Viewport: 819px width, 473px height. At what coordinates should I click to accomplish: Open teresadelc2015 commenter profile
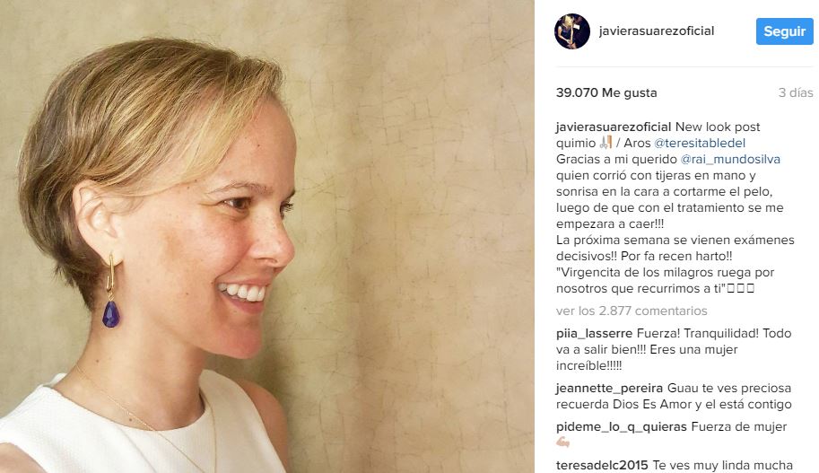(602, 465)
